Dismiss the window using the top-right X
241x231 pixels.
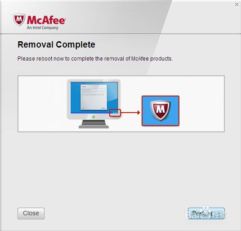click(237, 4)
